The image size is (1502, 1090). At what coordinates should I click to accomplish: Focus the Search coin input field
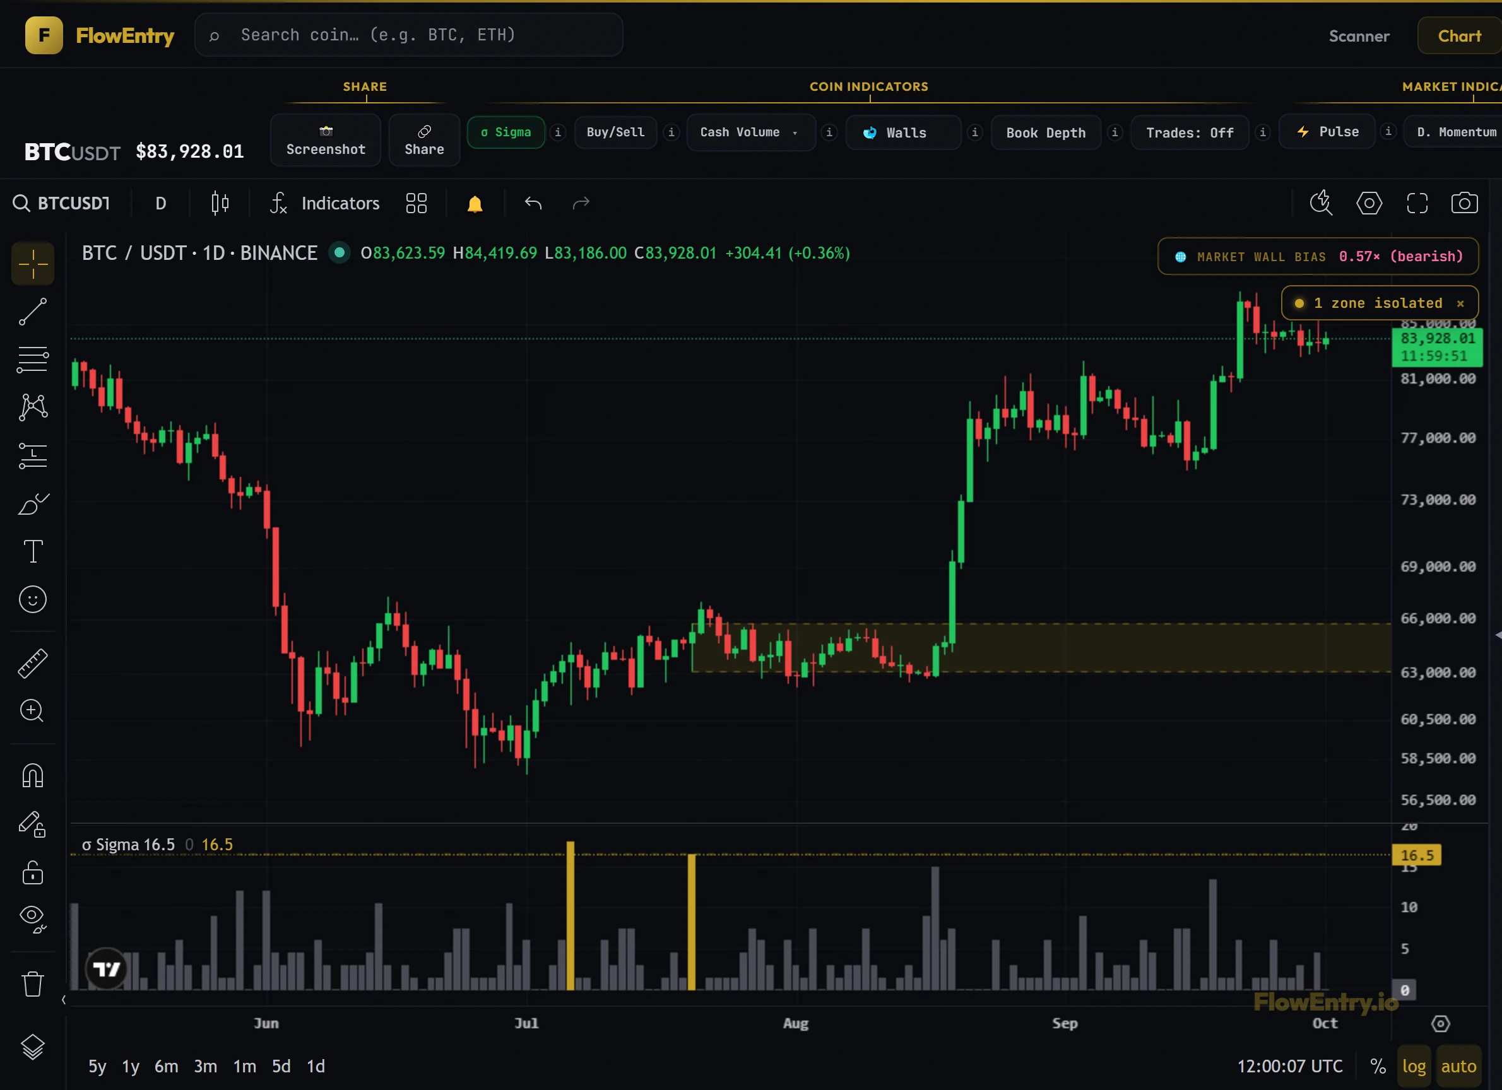[408, 35]
